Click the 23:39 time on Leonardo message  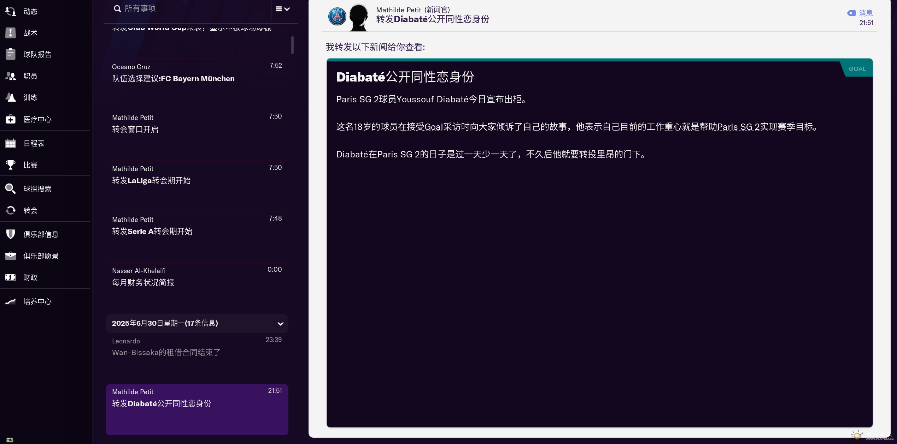tap(274, 340)
